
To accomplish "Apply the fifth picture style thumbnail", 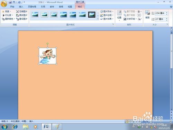I will [x=73, y=15].
